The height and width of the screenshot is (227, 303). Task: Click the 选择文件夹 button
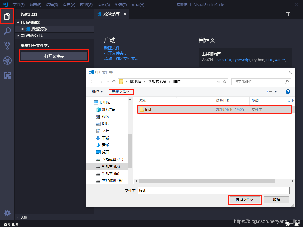click(x=245, y=200)
